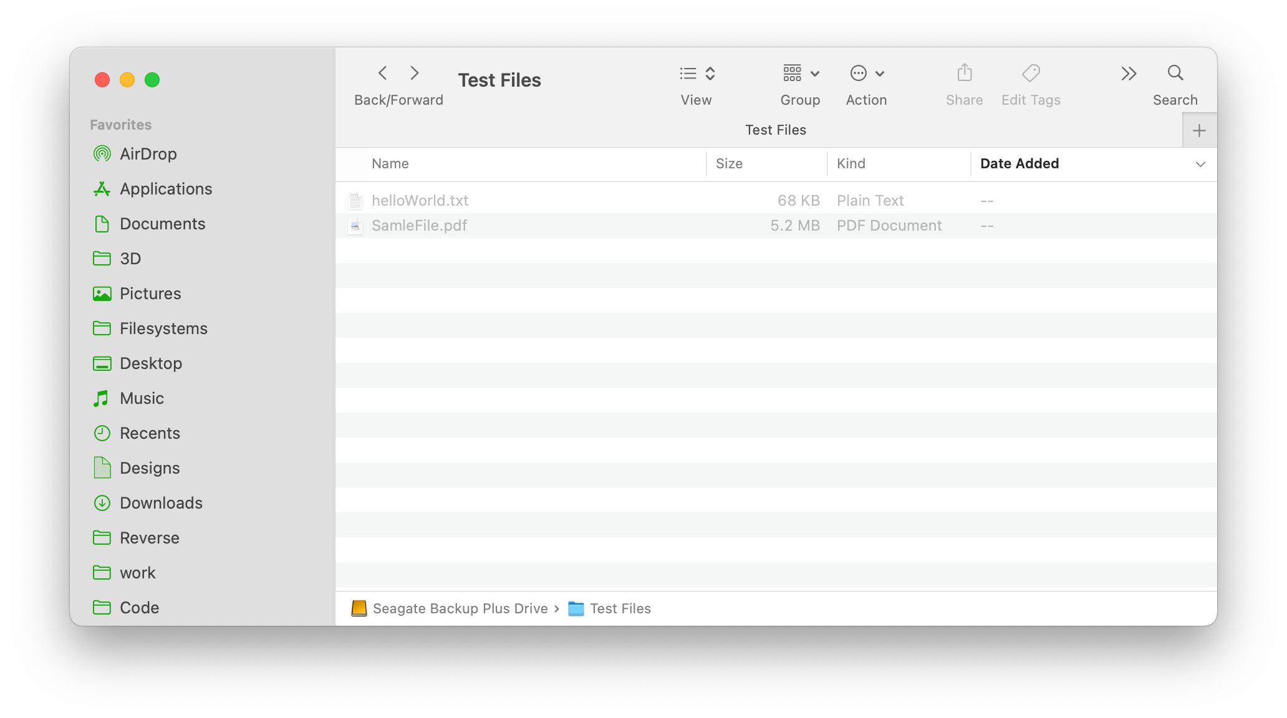
Task: Open the Applications sidebar item
Action: [x=166, y=189]
